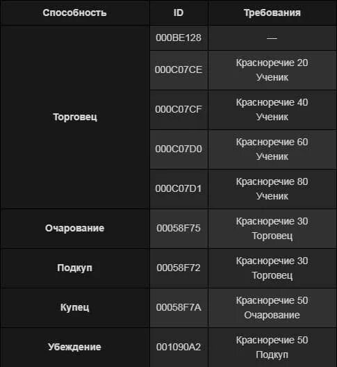Select ID 000C07D1 cell
The width and height of the screenshot is (337, 367).
point(179,188)
